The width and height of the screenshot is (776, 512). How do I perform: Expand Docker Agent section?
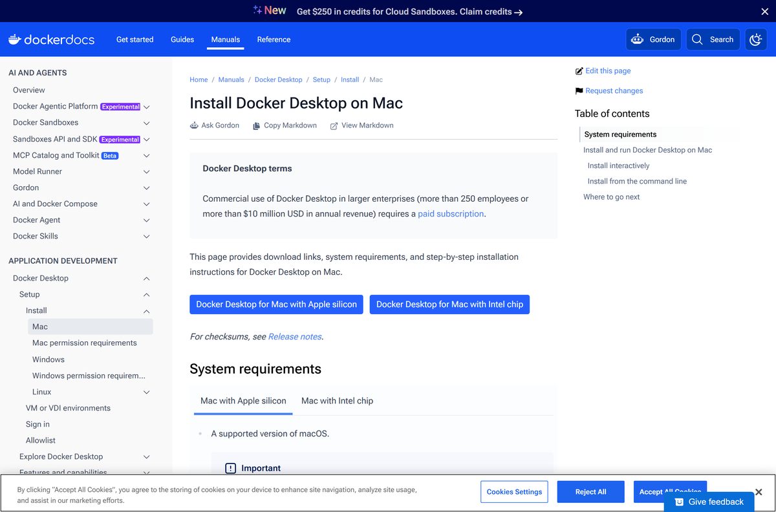pos(147,220)
